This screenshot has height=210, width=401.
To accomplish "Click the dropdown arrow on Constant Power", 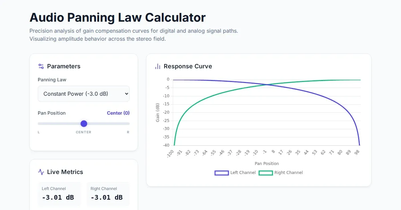I will click(126, 94).
